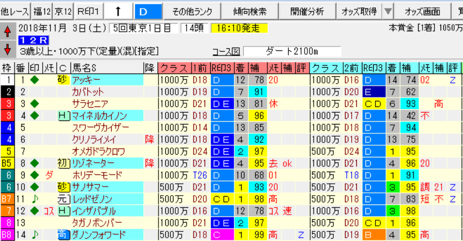The height and width of the screenshot is (241, 463).
Task: Click the R印1 toolbar button
Action: pyautogui.click(x=88, y=12)
